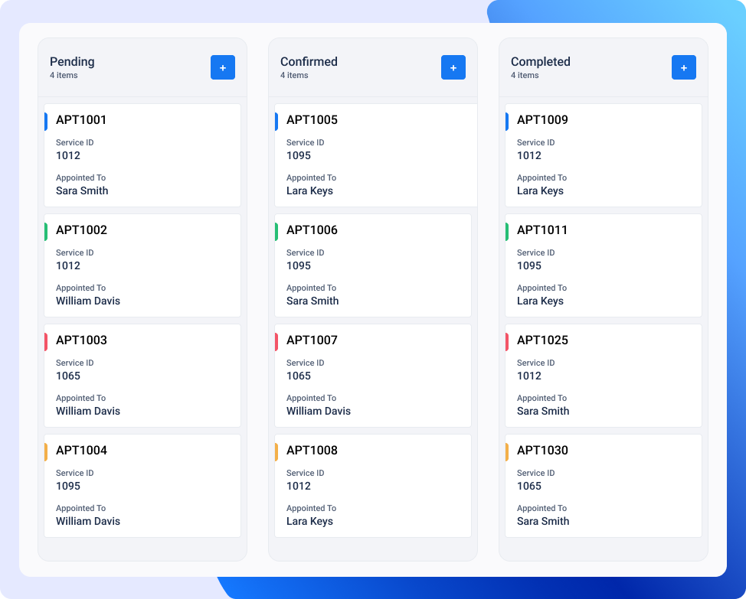The width and height of the screenshot is (746, 599).
Task: Open appointment card APT1002
Action: pyautogui.click(x=142, y=265)
